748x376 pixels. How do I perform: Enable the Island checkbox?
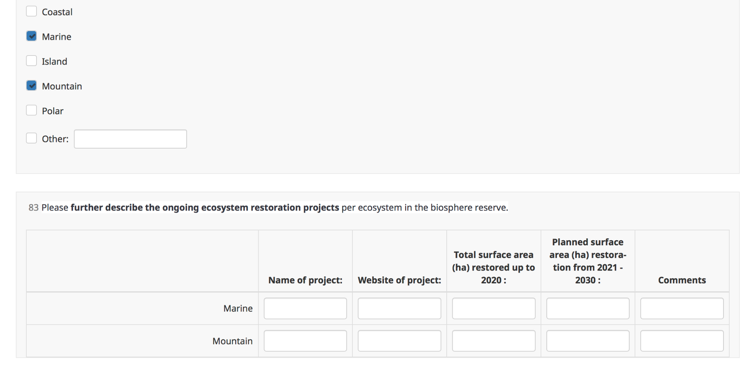point(31,61)
